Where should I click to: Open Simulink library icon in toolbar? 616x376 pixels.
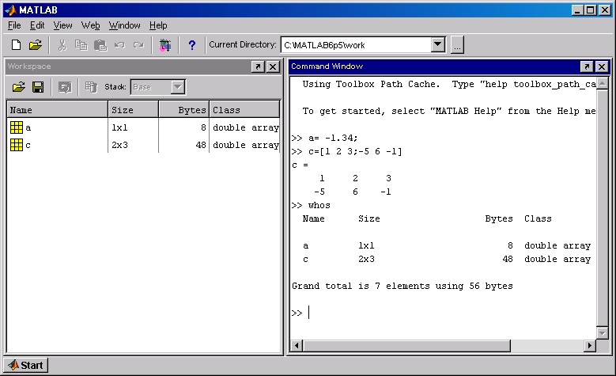pyautogui.click(x=165, y=45)
